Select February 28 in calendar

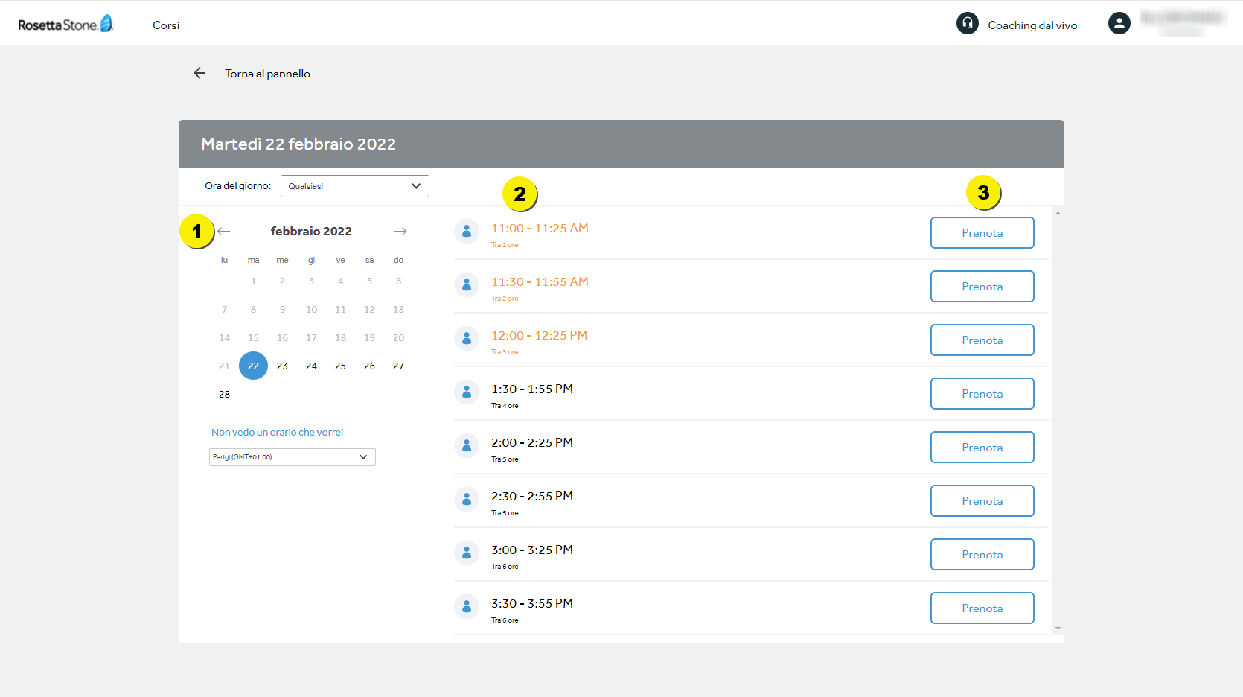[224, 394]
